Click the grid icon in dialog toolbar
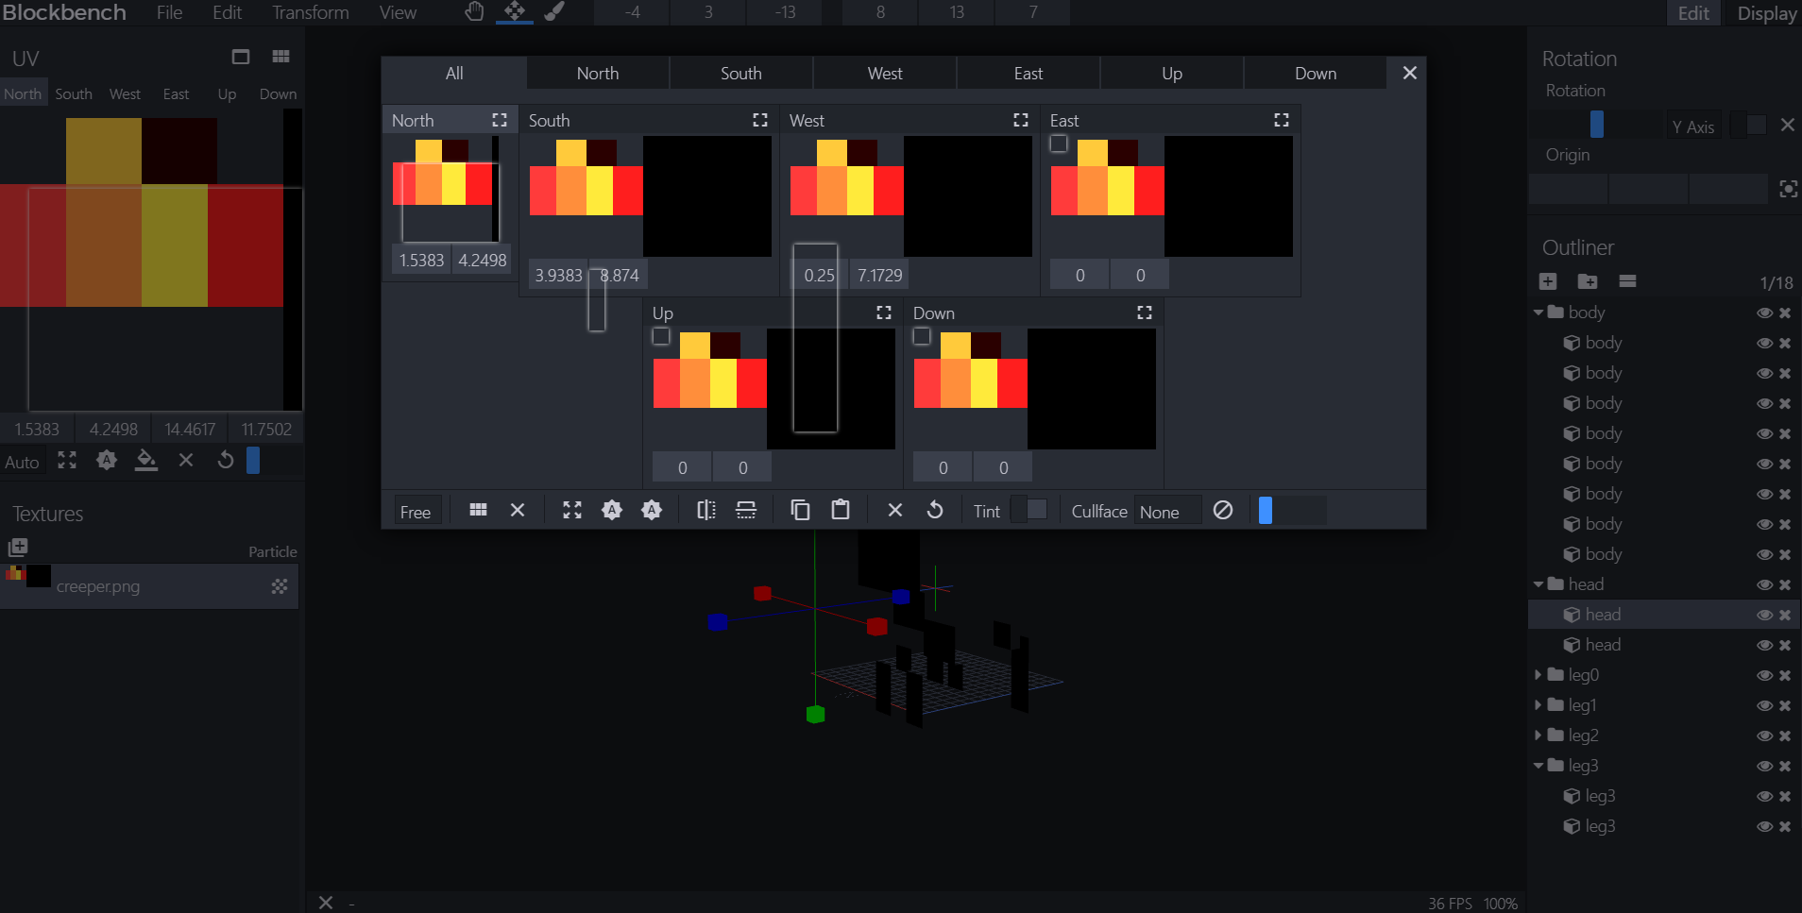Image resolution: width=1802 pixels, height=913 pixels. (479, 511)
